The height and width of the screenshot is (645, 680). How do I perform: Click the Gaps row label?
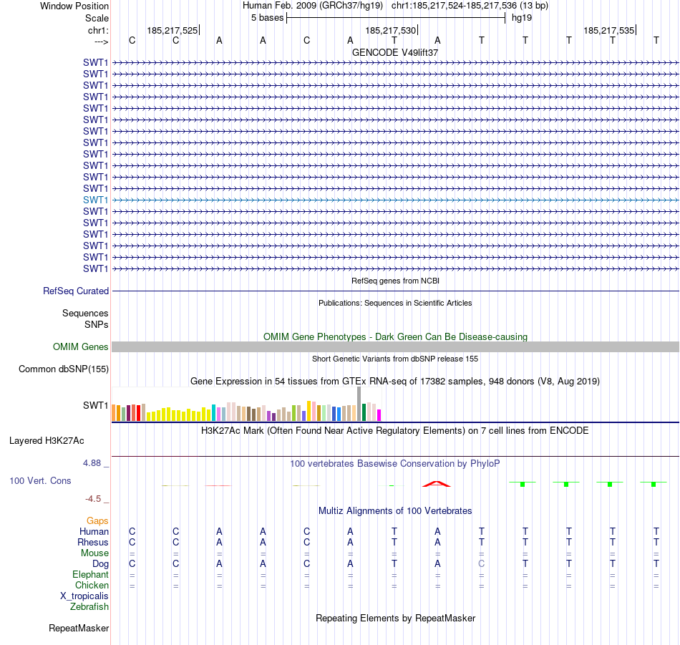tap(97, 520)
